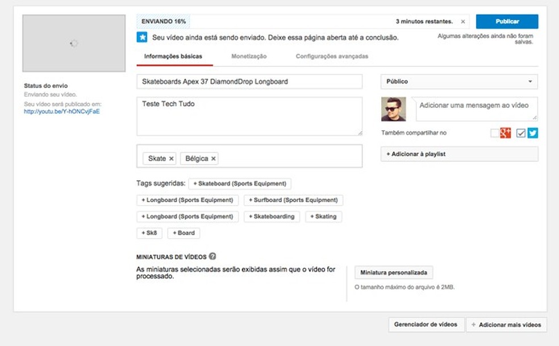Open the Informações básicas tab

click(173, 56)
